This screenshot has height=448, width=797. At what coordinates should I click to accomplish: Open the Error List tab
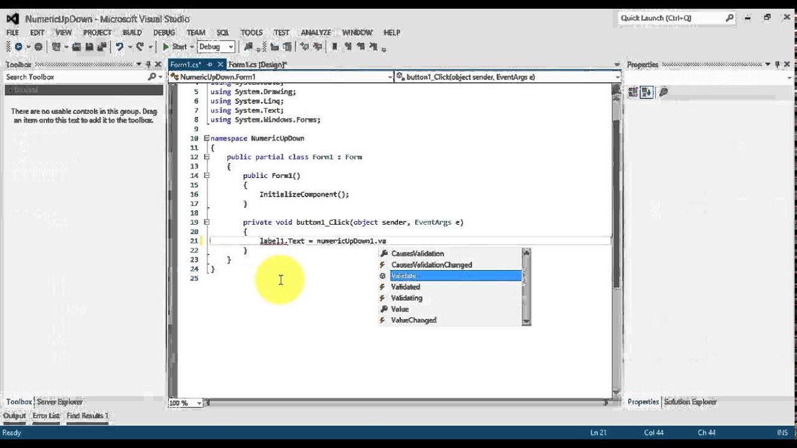tap(46, 416)
